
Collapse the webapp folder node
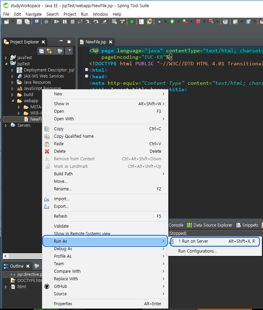coord(12,100)
